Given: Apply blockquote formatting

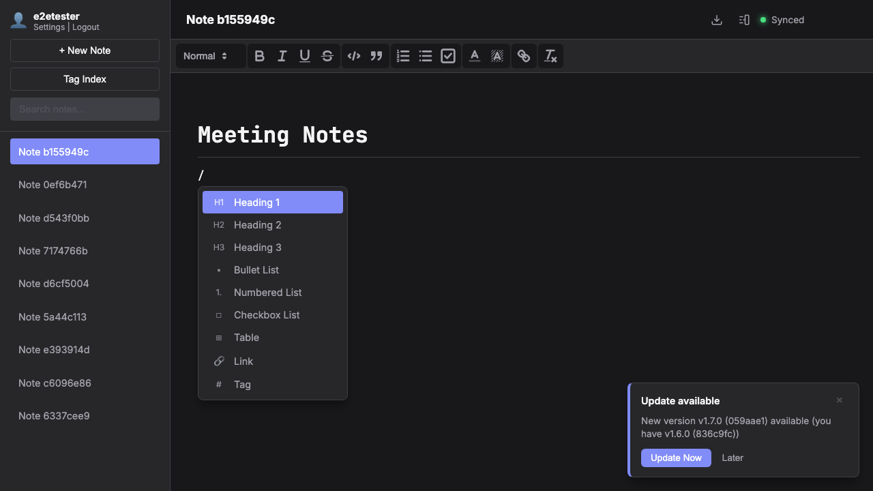Looking at the screenshot, I should [376, 56].
